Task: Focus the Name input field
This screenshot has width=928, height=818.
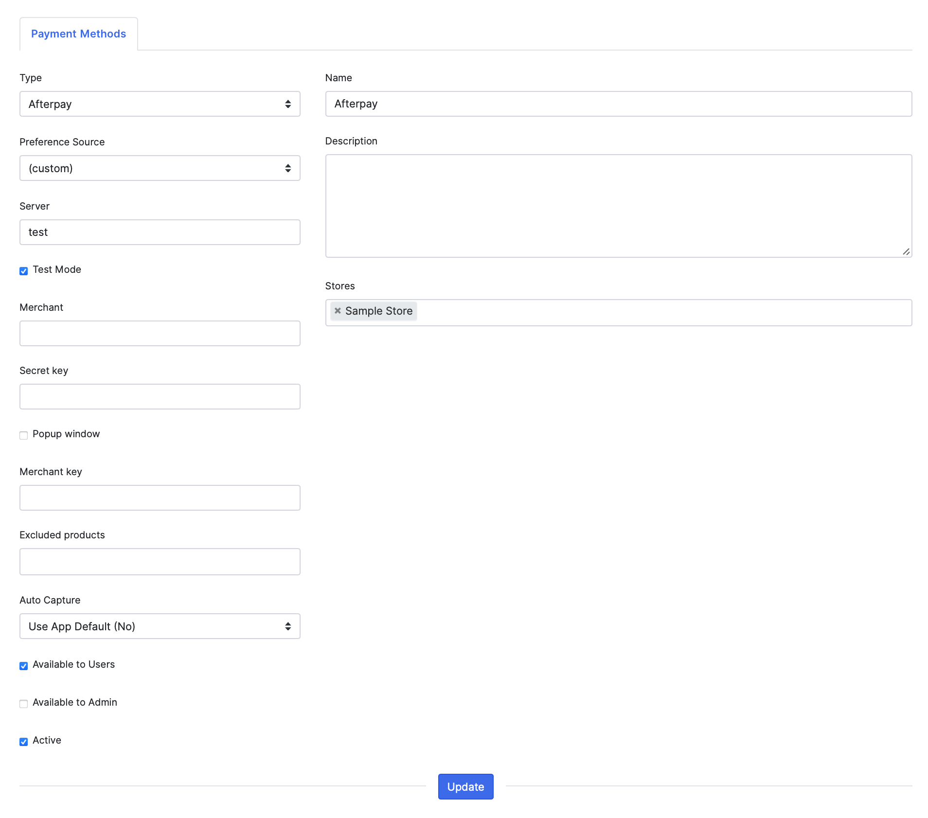Action: (618, 104)
